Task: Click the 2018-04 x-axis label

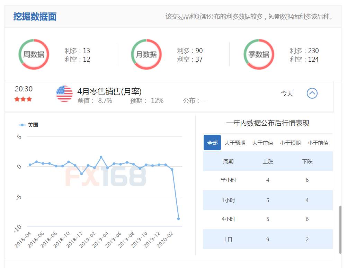Action: pyautogui.click(x=23, y=240)
